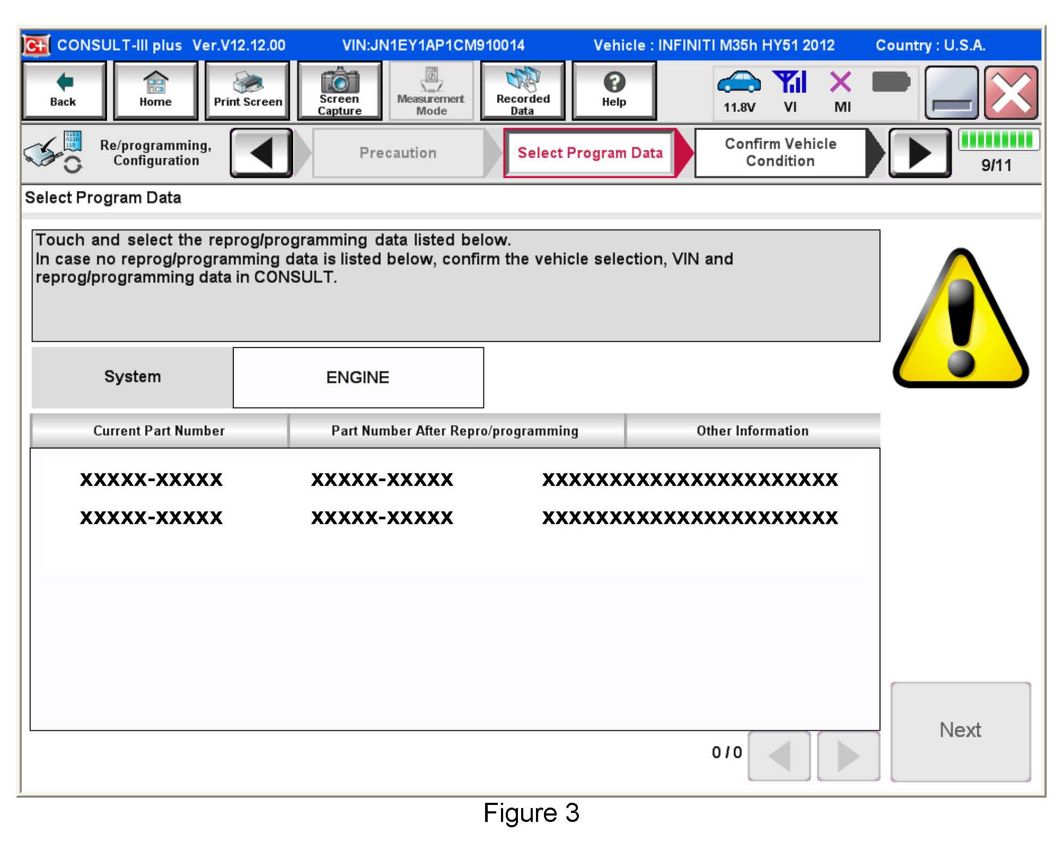
Task: Click the reprogramming instruction message box
Action: pyautogui.click(x=456, y=286)
